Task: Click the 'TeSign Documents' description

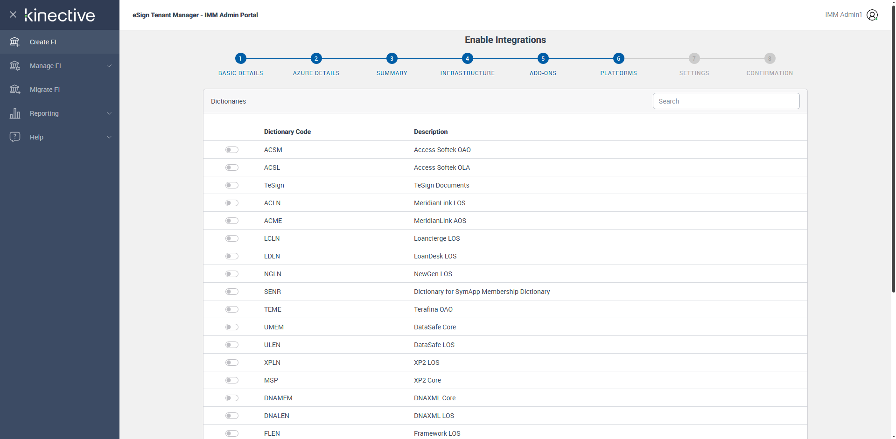Action: tap(441, 185)
